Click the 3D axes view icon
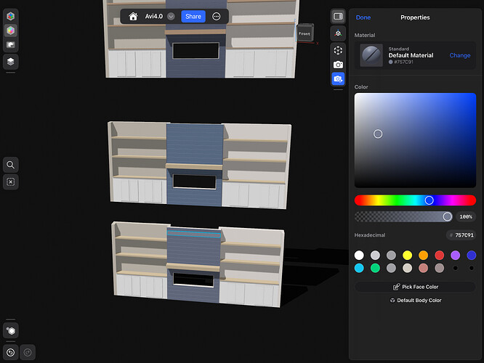Viewport: 484px width, 363px height. [x=338, y=33]
